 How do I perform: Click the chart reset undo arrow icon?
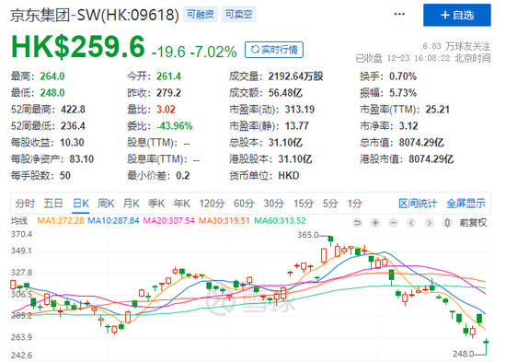pos(357,223)
